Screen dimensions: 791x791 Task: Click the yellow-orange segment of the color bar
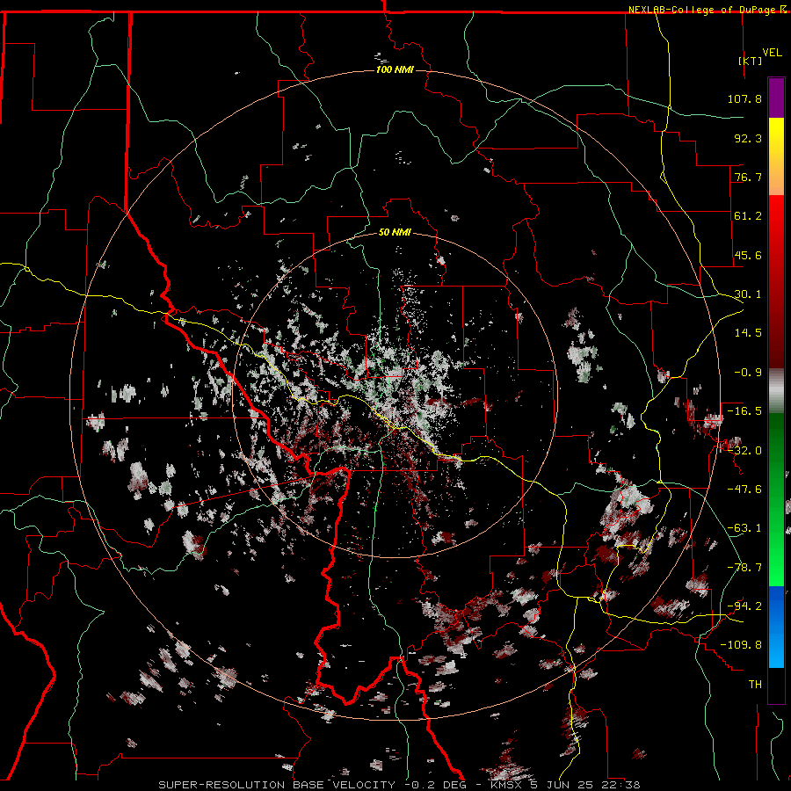tap(776, 156)
